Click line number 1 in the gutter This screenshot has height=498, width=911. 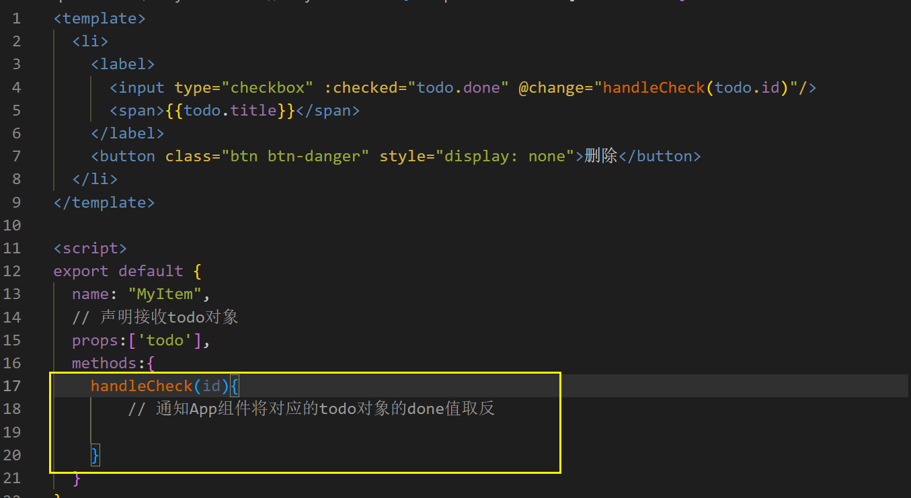click(16, 18)
